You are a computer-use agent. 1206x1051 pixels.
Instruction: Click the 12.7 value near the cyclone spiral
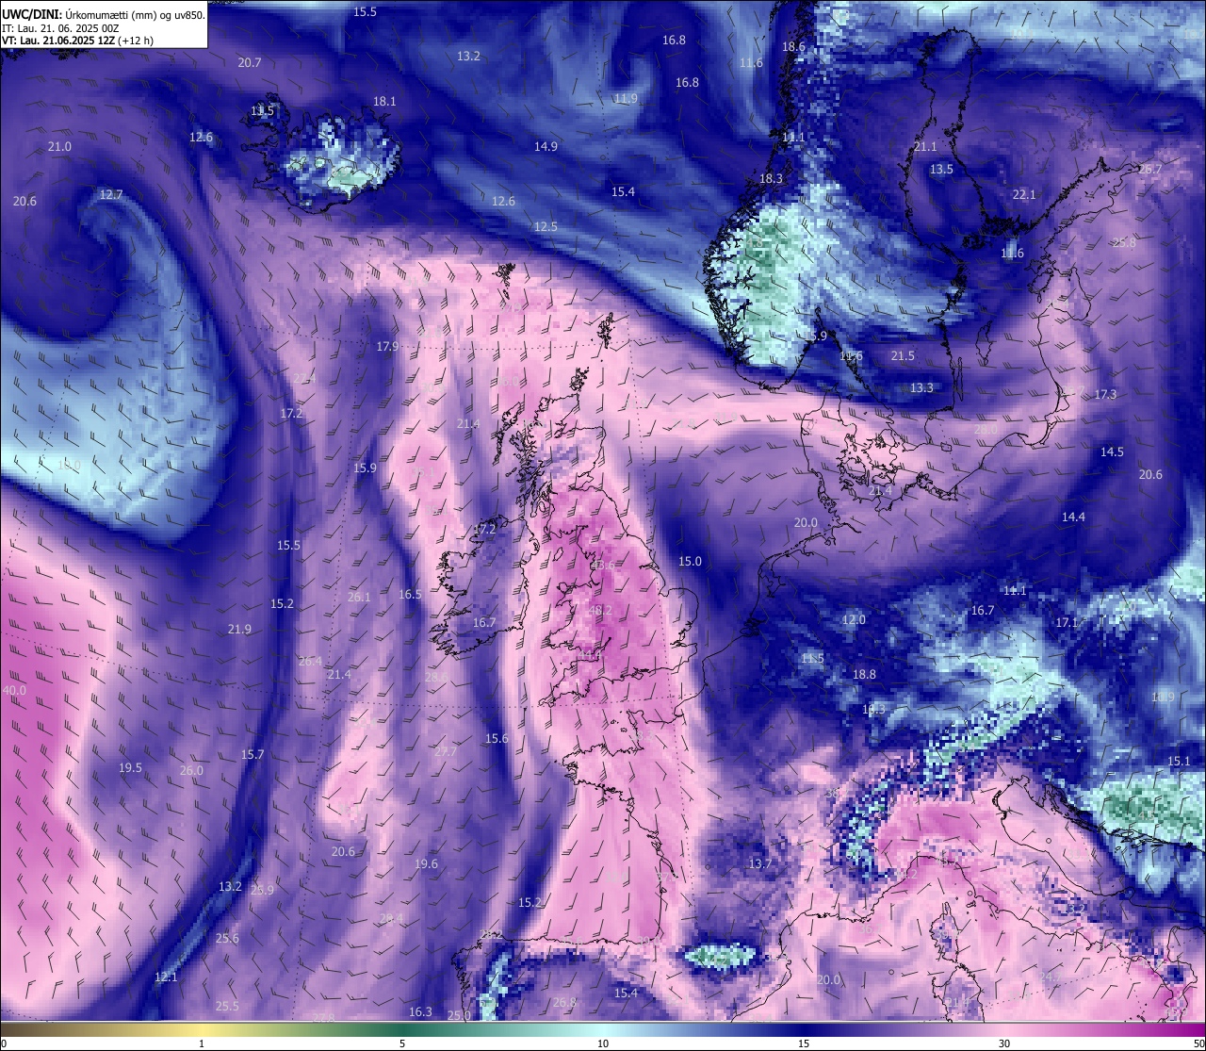[111, 194]
